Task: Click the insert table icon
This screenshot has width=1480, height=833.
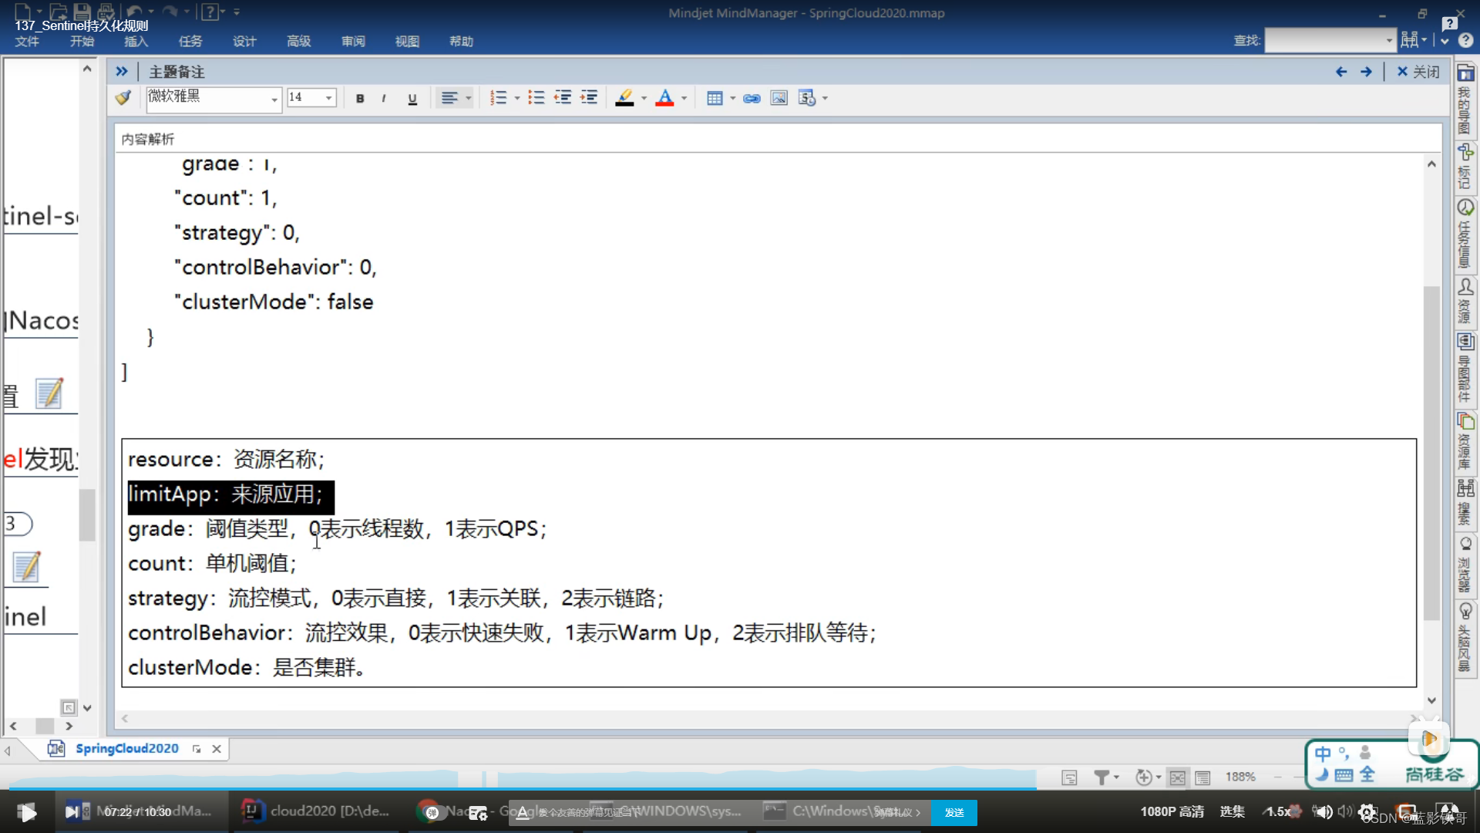Action: pos(715,98)
